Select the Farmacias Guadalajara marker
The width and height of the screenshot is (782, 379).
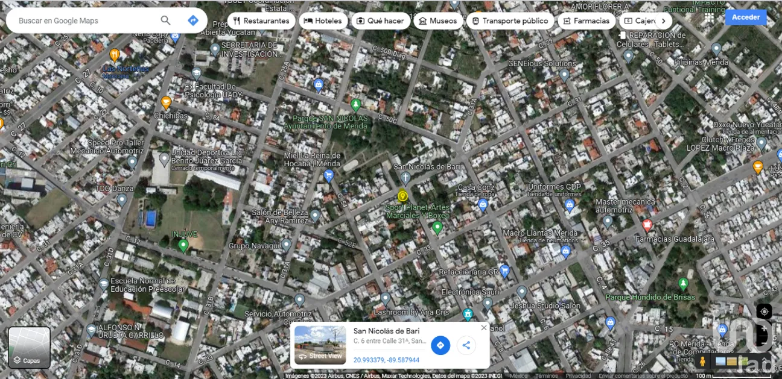pyautogui.click(x=647, y=226)
